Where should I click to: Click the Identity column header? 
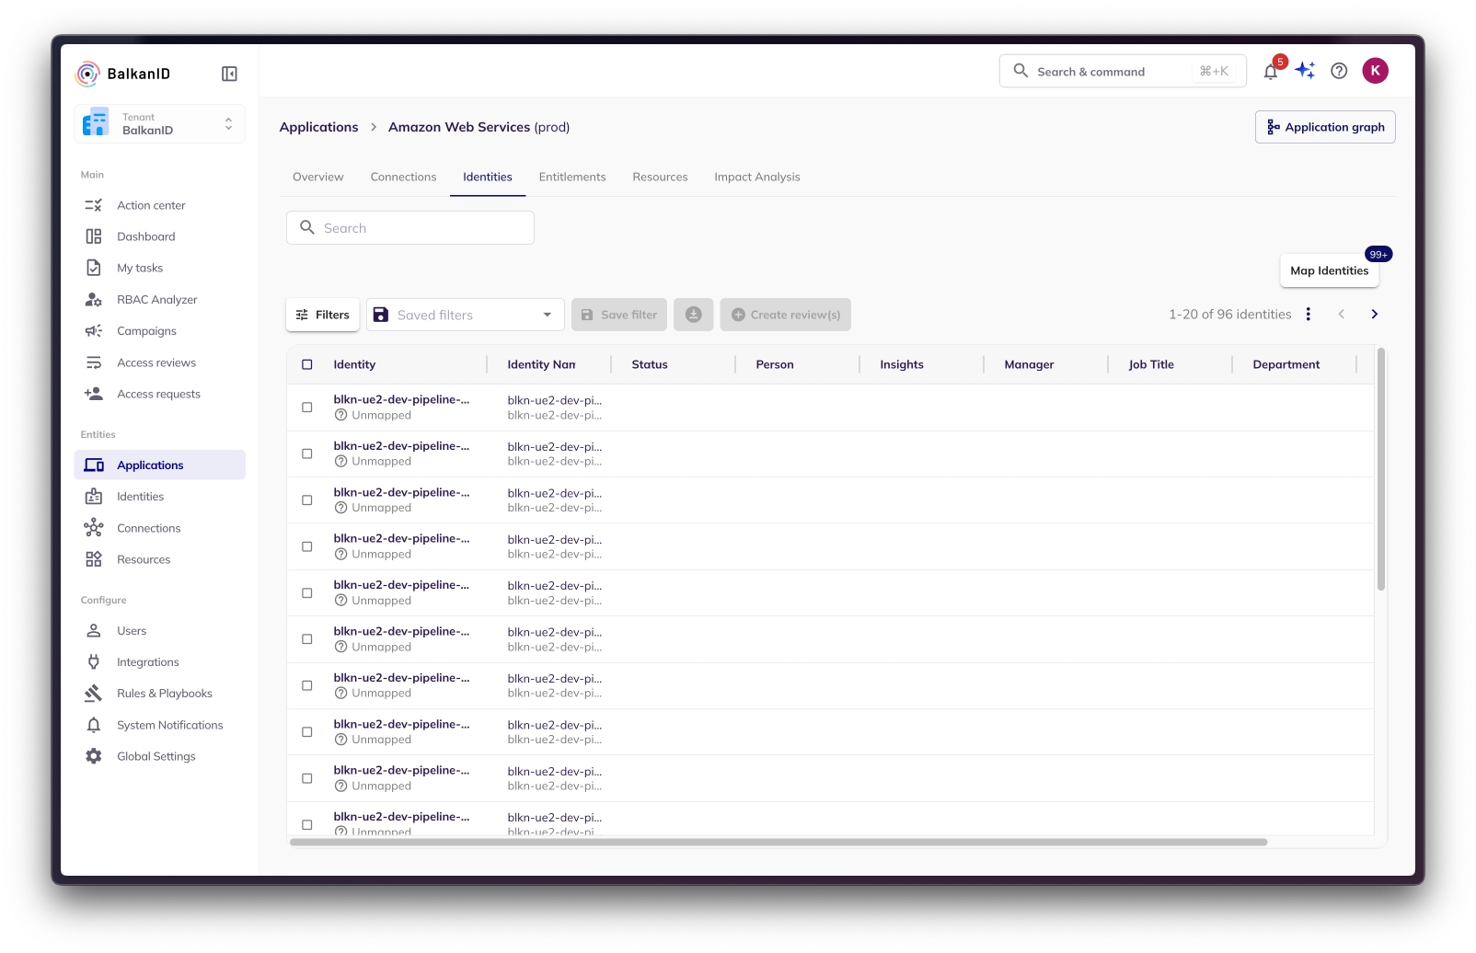(354, 364)
